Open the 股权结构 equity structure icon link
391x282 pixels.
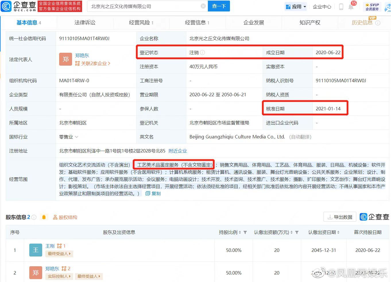click(x=65, y=217)
